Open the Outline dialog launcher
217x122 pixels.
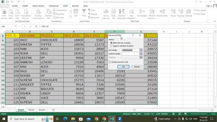206,21
